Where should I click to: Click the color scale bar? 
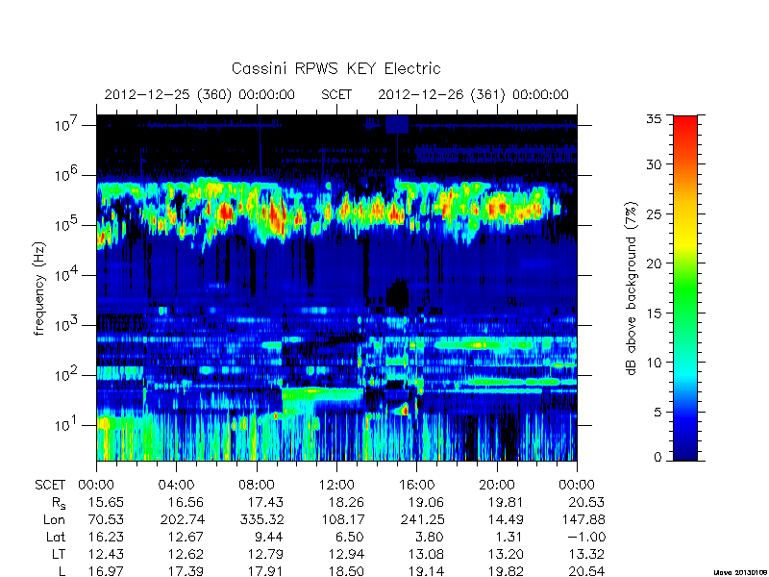[x=685, y=288]
